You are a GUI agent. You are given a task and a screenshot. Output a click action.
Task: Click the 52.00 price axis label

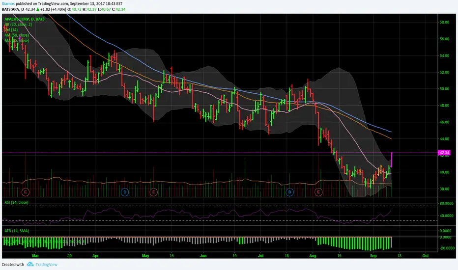click(x=444, y=72)
